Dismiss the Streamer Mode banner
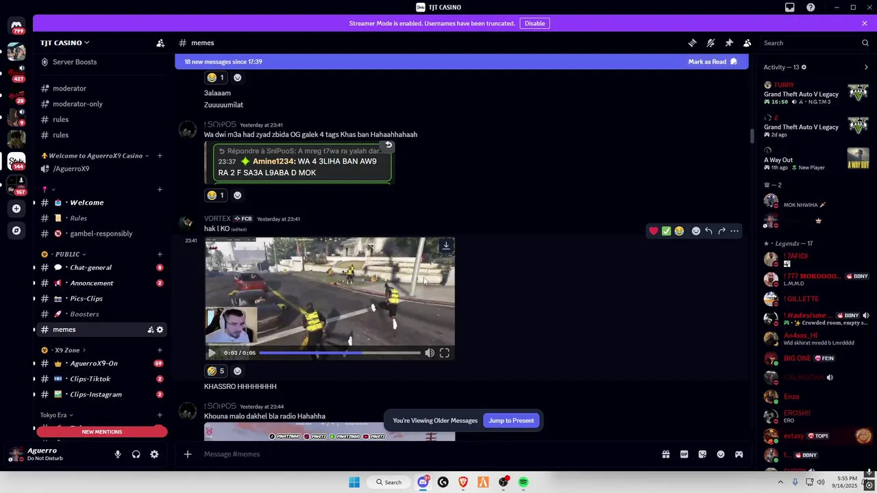This screenshot has width=877, height=493. pyautogui.click(x=865, y=23)
